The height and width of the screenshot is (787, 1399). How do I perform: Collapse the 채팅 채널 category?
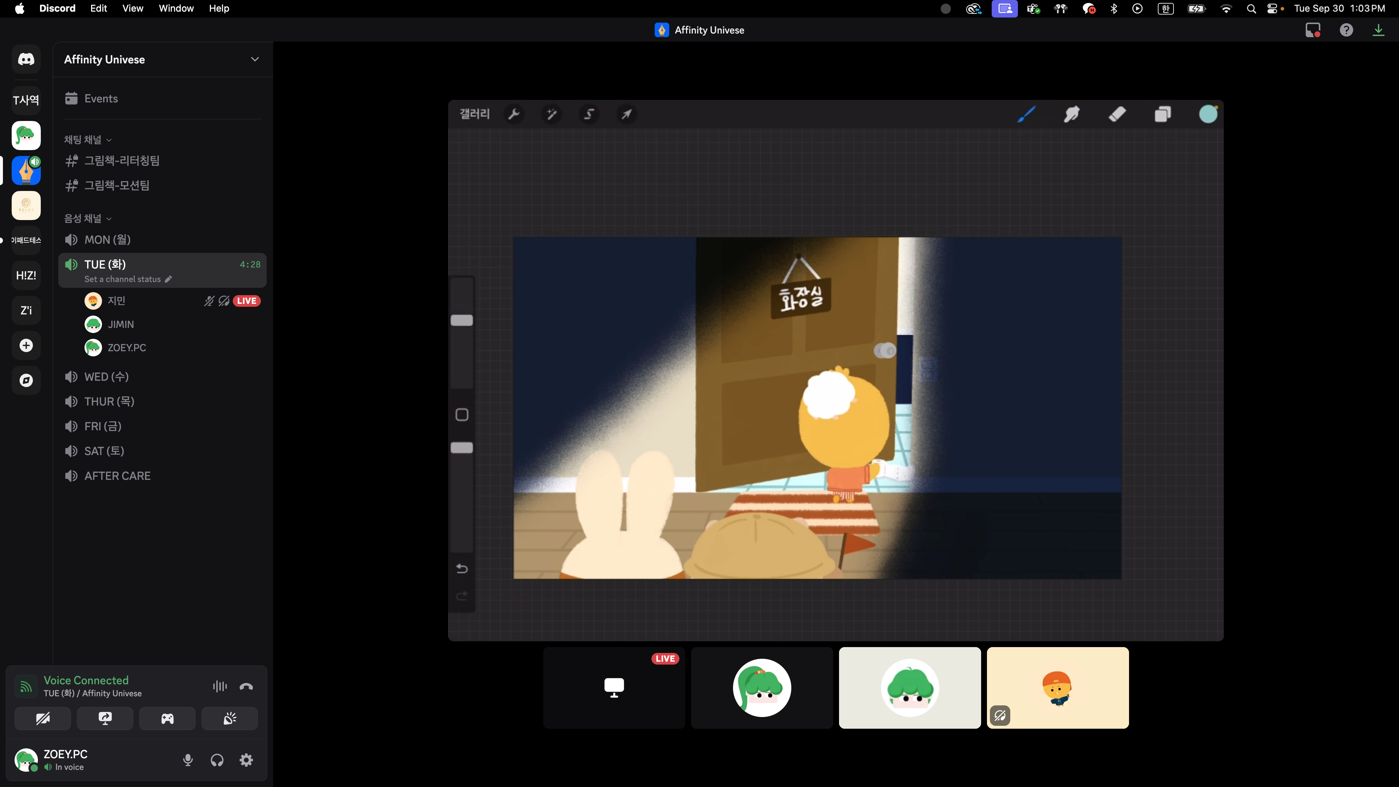pos(88,140)
